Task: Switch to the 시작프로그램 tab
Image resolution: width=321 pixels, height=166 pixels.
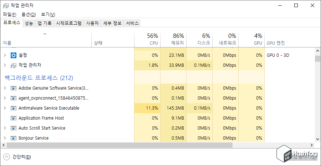Action: click(x=68, y=23)
